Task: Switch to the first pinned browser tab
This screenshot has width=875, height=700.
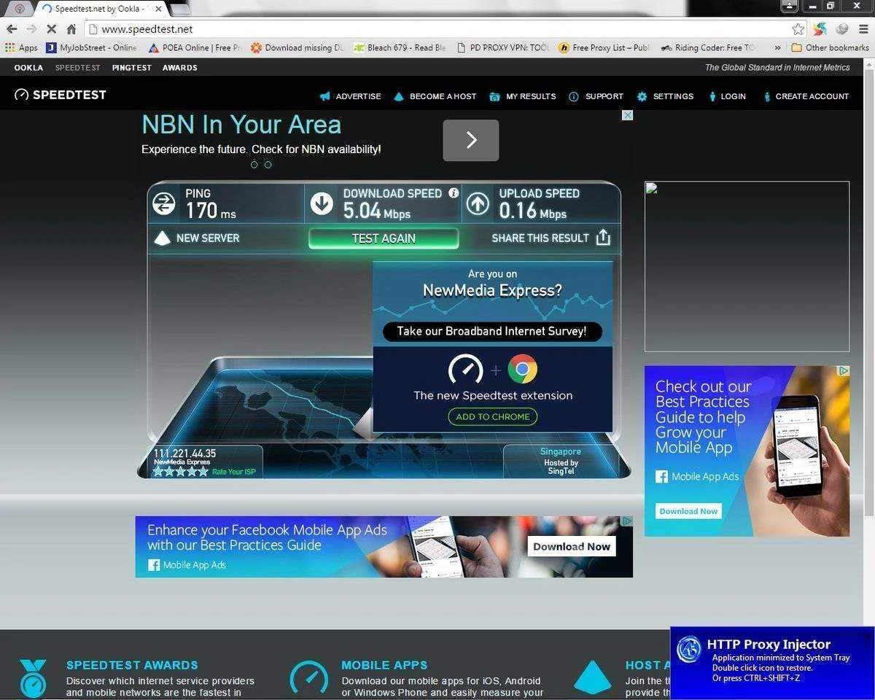Action: 20,9
